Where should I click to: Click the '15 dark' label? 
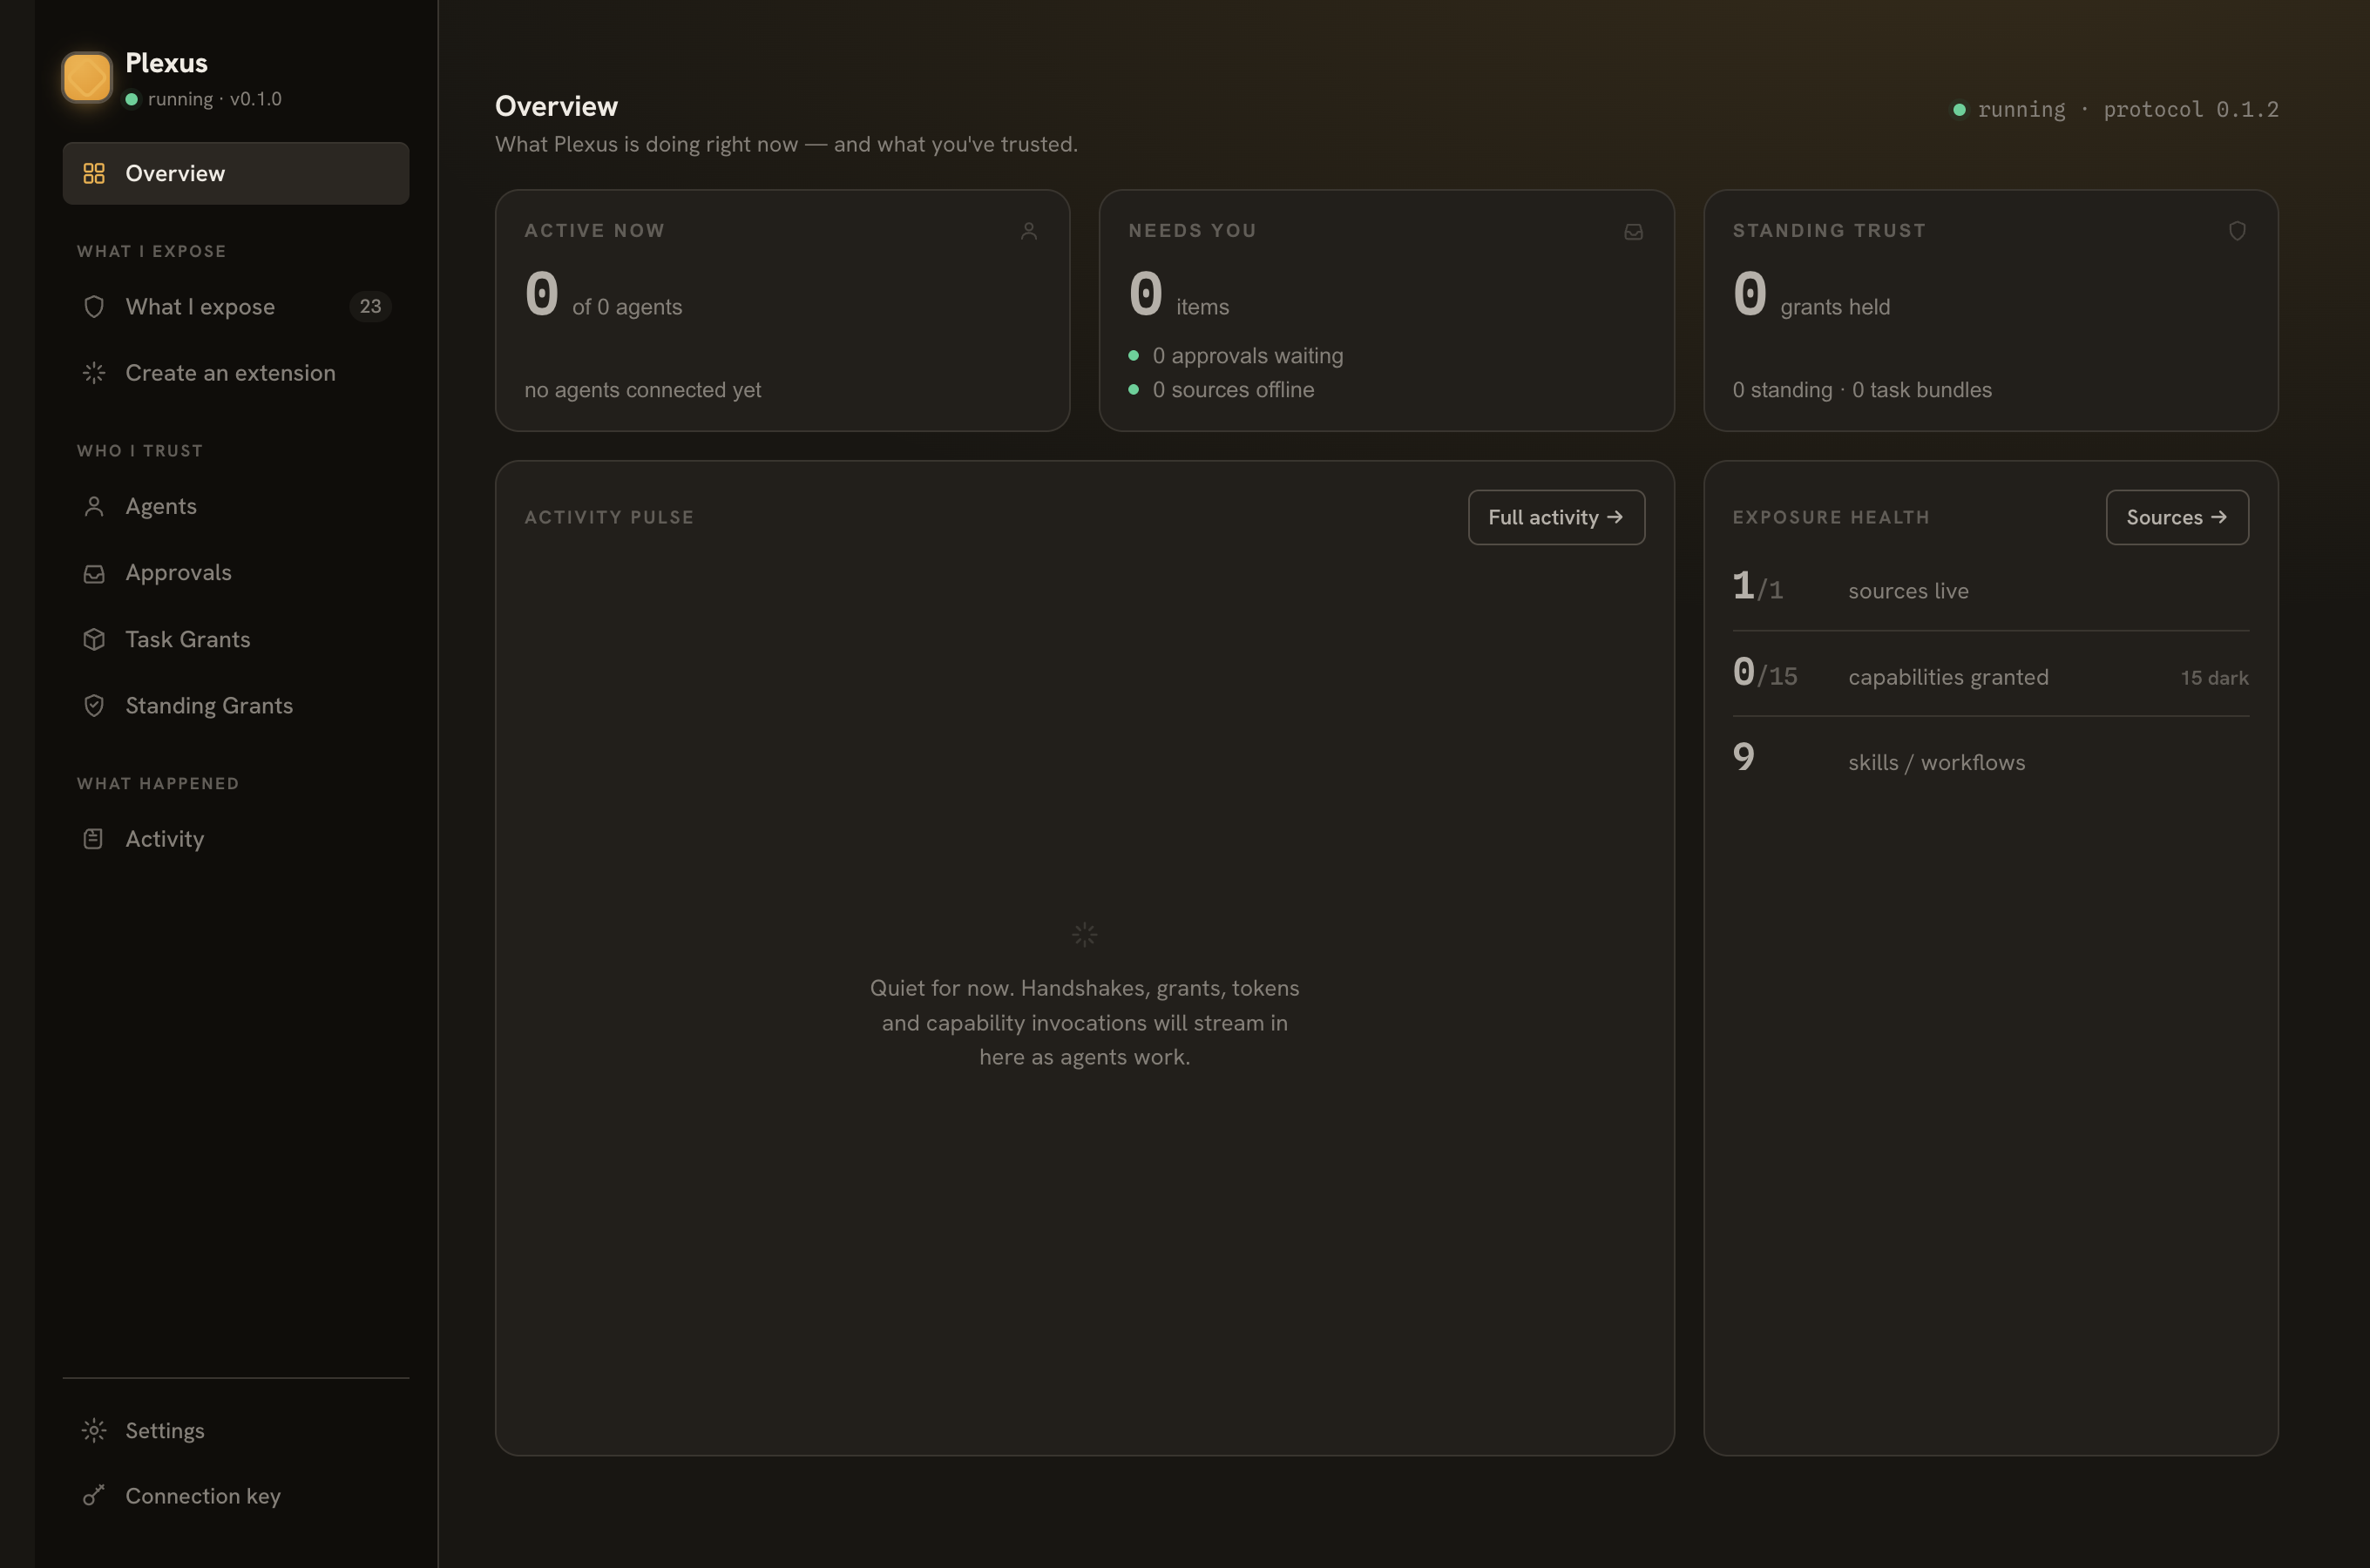tap(2214, 678)
